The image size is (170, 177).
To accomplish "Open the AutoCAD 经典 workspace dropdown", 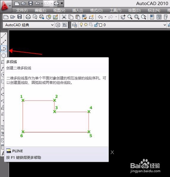I will [28, 25].
